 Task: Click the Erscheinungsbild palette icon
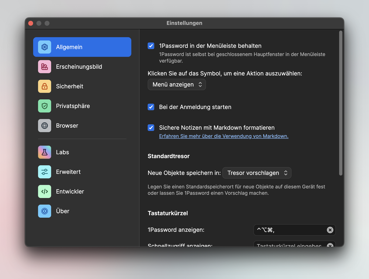[44, 67]
